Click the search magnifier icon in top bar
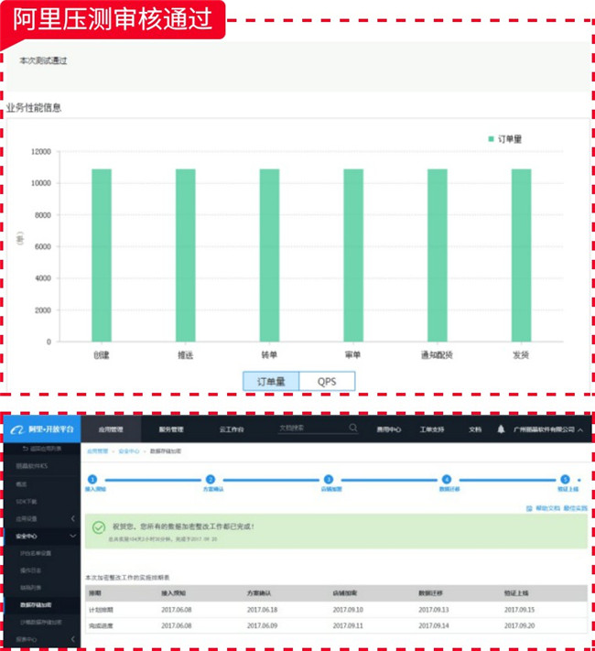 tap(353, 428)
